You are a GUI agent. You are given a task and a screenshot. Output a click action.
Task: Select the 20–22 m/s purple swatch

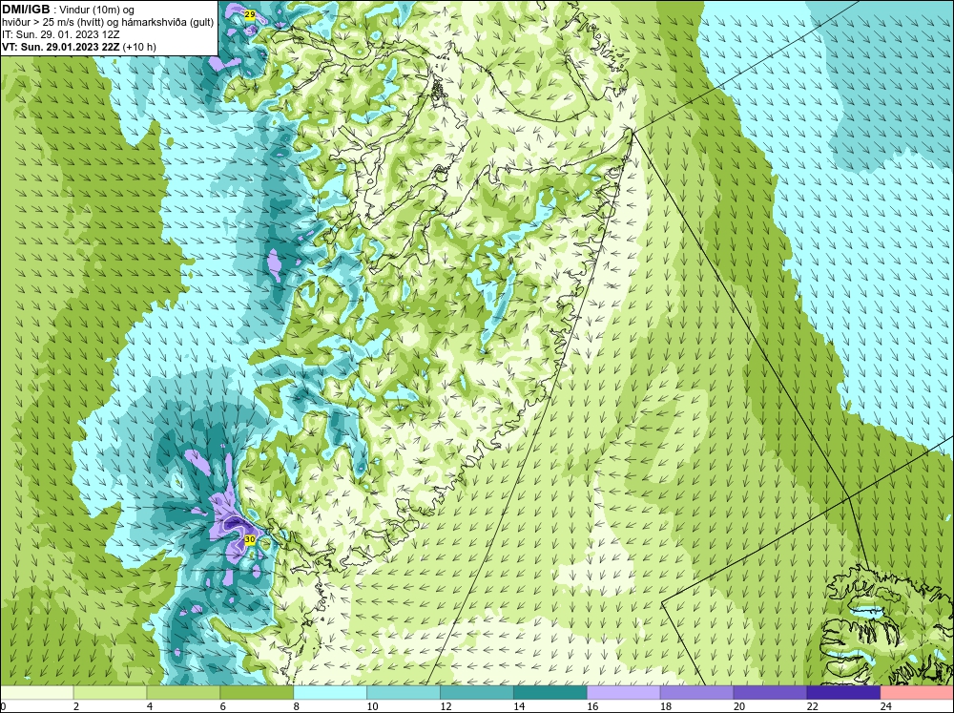tap(770, 693)
